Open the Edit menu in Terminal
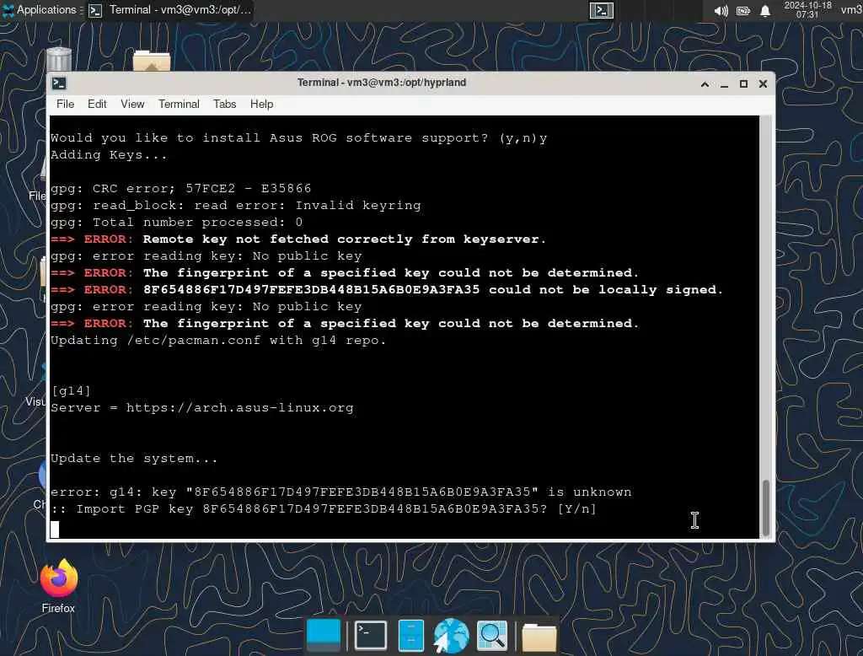Image resolution: width=863 pixels, height=656 pixels. 97,104
